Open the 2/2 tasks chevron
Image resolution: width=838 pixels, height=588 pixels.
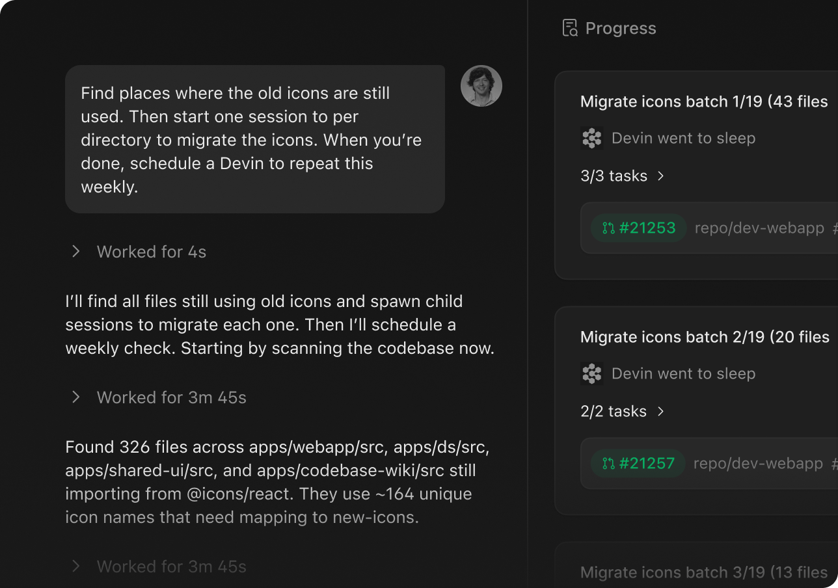(x=661, y=412)
